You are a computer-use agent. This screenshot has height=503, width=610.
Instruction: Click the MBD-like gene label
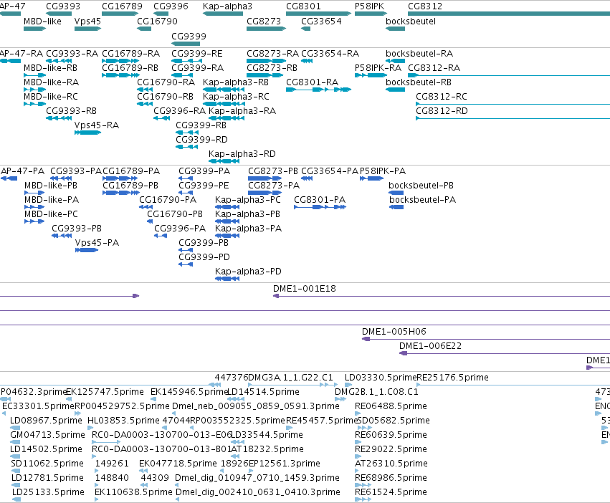[42, 21]
